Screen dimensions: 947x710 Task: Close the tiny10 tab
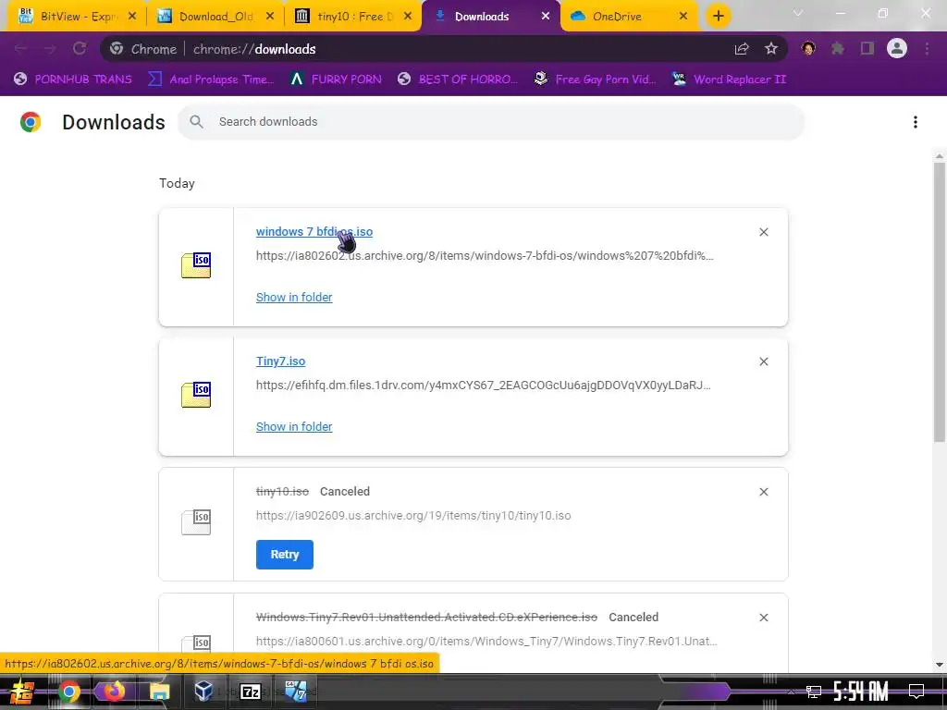408,17
